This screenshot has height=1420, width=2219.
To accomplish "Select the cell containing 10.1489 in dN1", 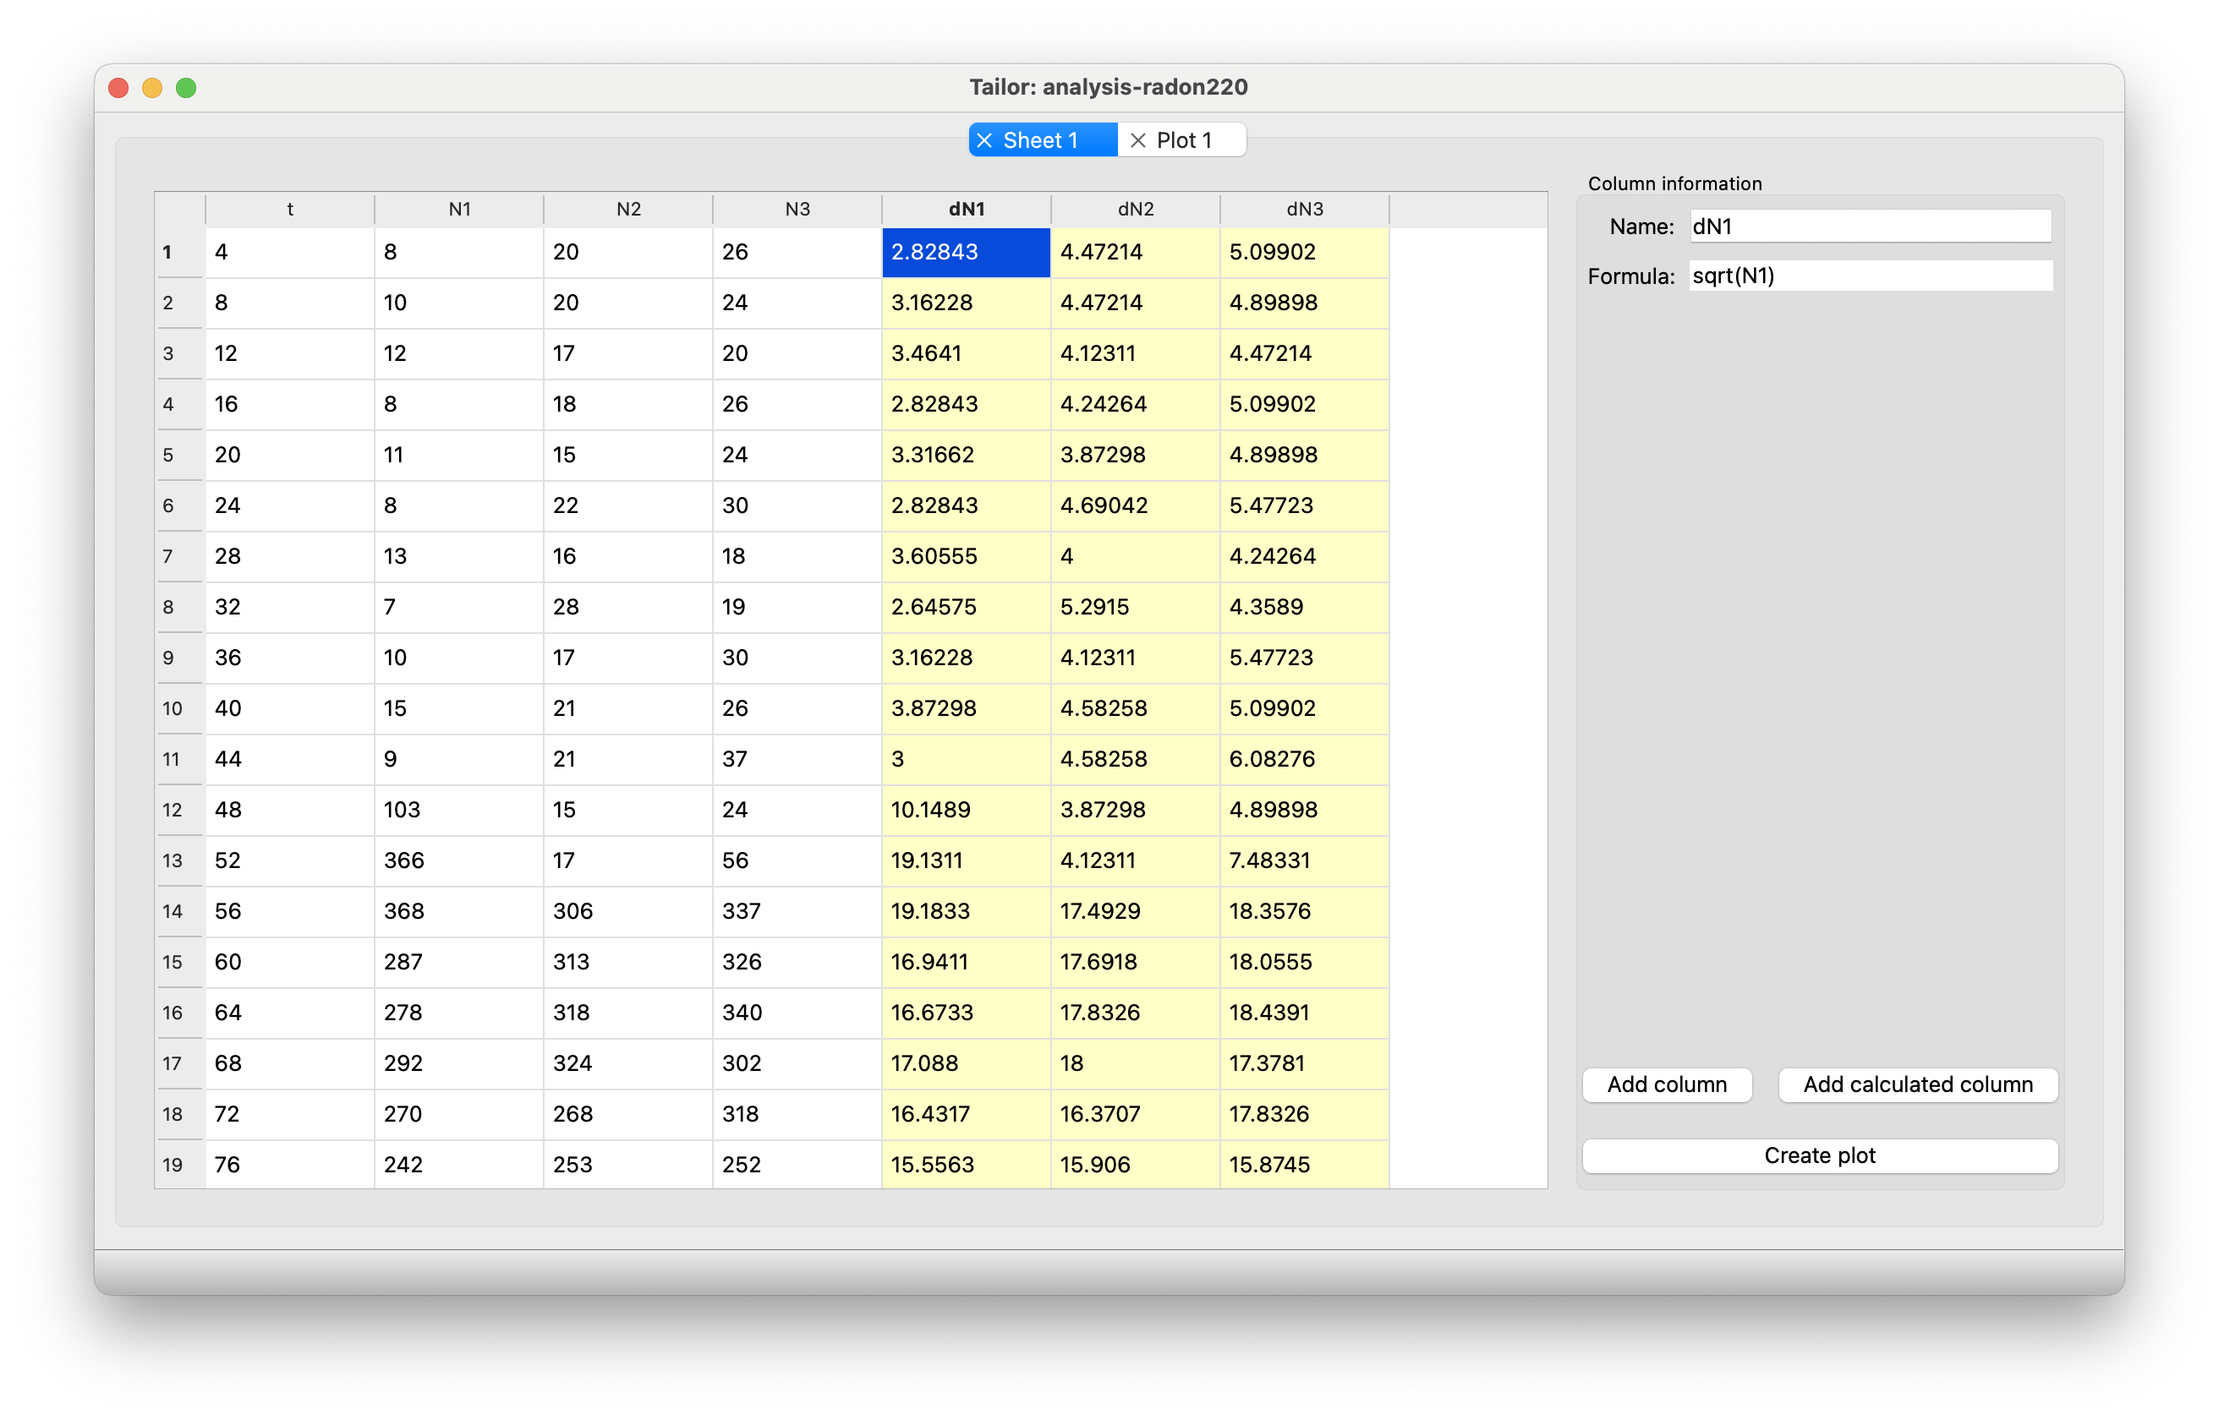I will click(966, 809).
